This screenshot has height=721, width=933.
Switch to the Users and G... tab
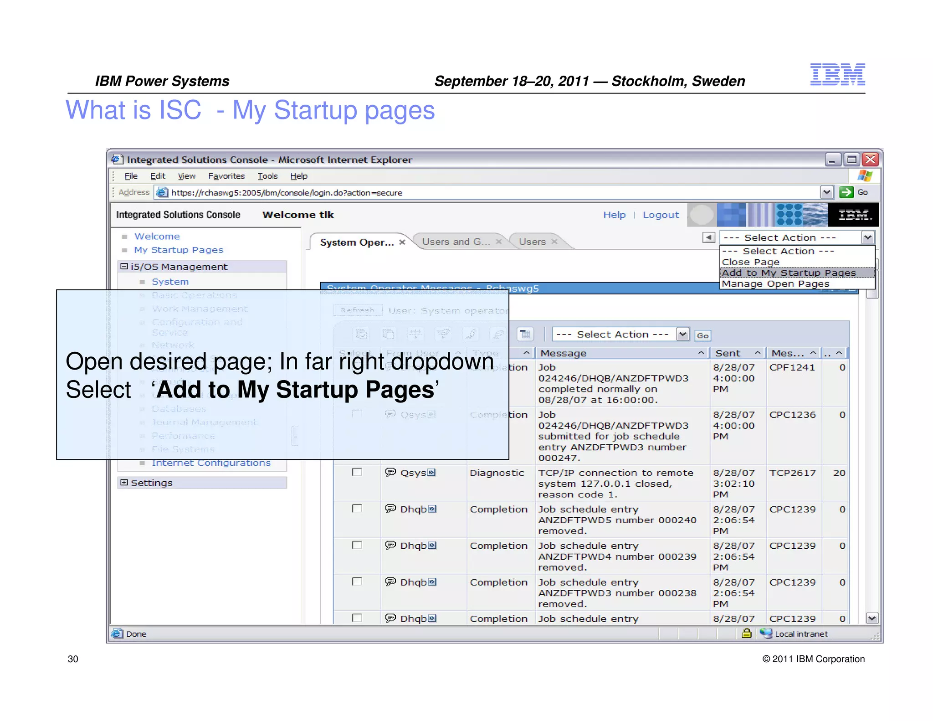(456, 242)
